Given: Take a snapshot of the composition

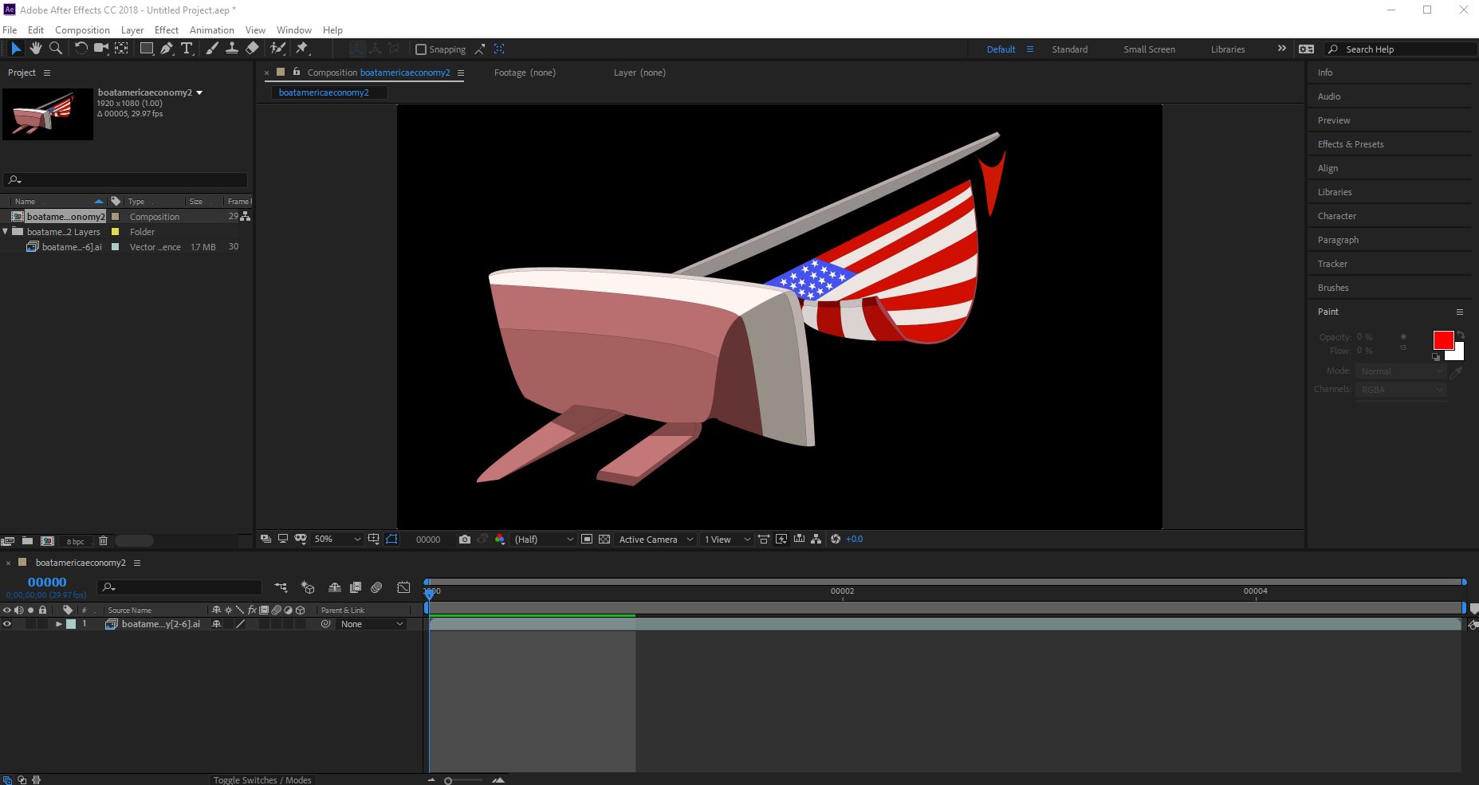Looking at the screenshot, I should click(x=465, y=539).
